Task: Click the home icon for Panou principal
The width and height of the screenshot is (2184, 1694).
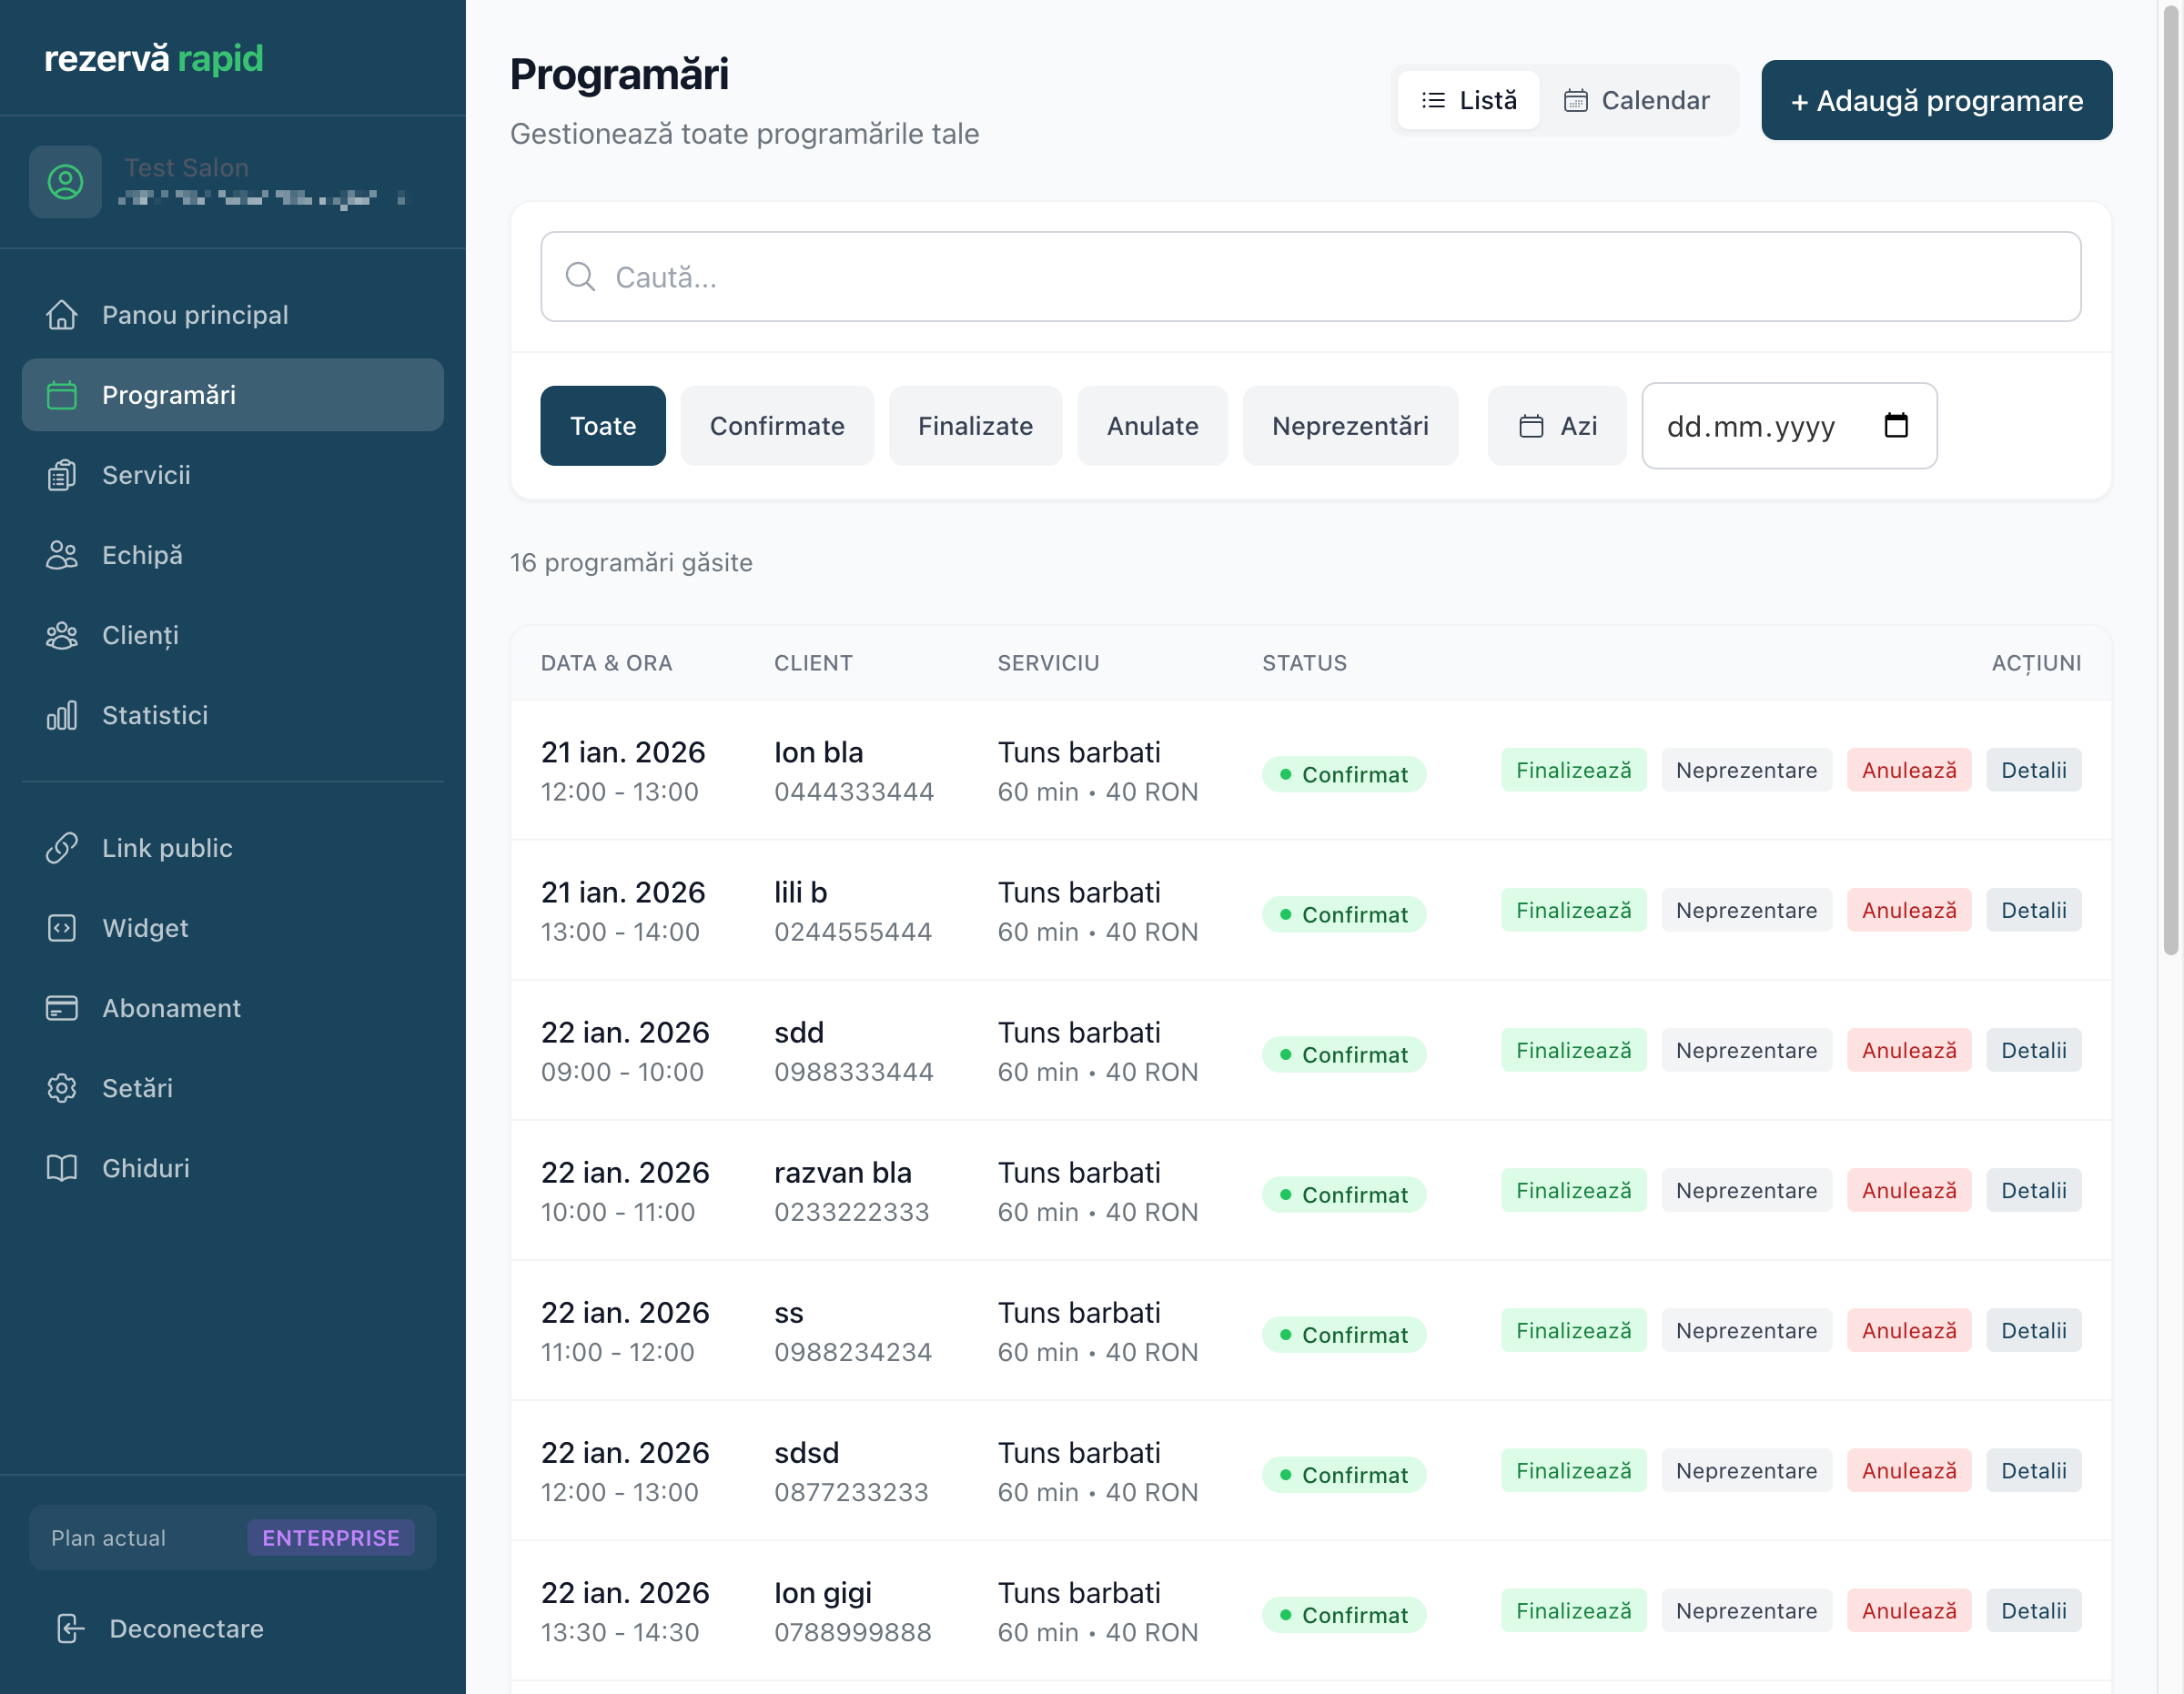Action: (x=62, y=315)
